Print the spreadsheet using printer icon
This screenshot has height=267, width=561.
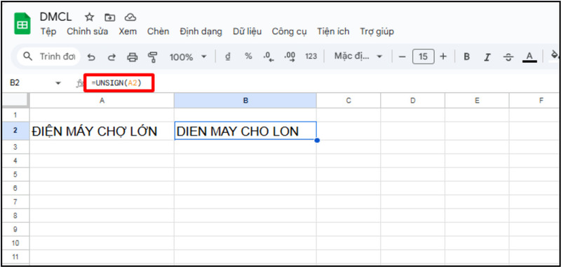[133, 57]
